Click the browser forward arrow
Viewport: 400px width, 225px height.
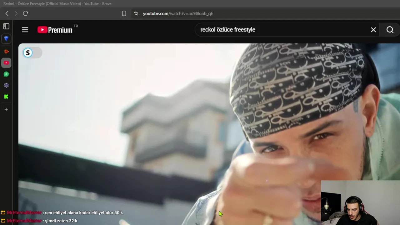(x=16, y=13)
